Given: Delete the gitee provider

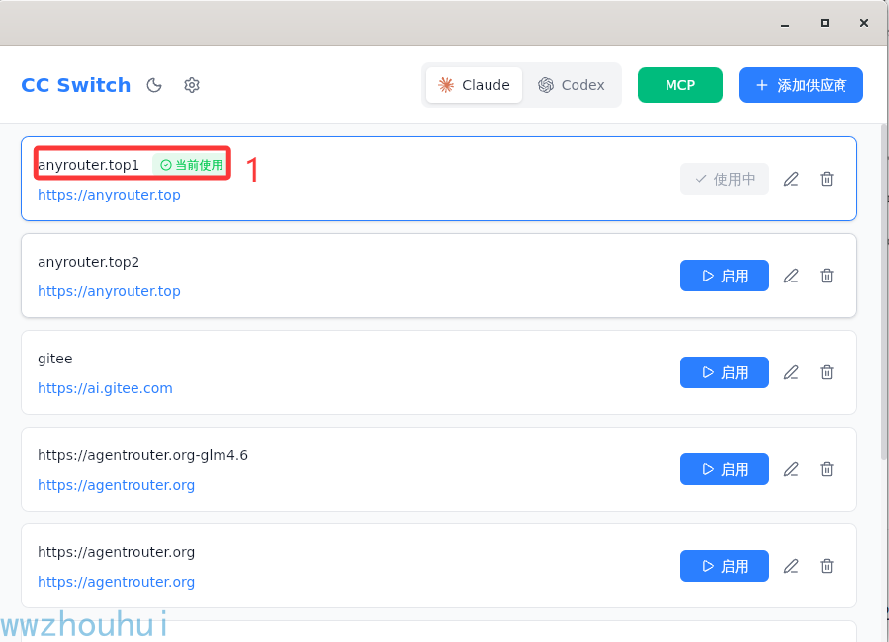Looking at the screenshot, I should 827,372.
